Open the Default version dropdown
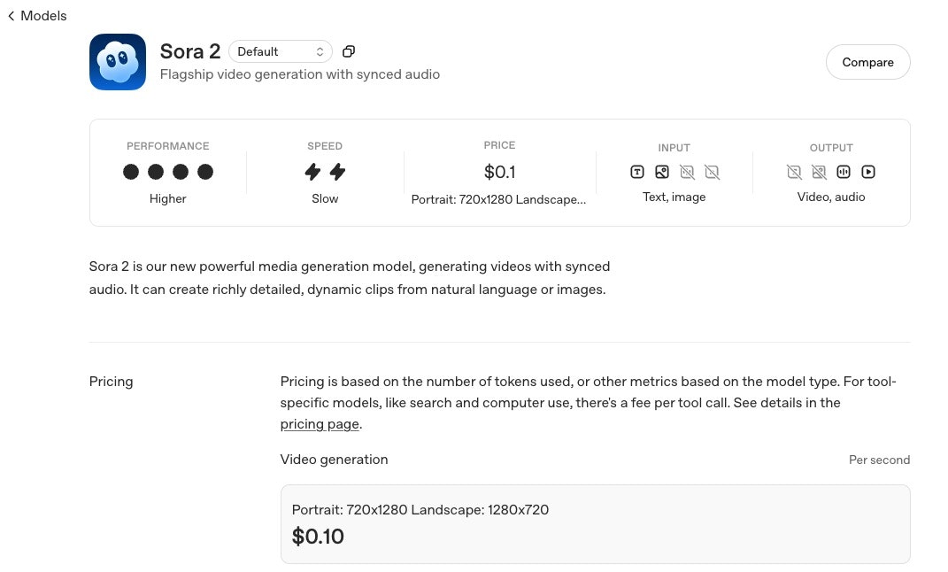 point(280,51)
